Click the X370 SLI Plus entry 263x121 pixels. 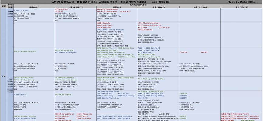[124, 94]
